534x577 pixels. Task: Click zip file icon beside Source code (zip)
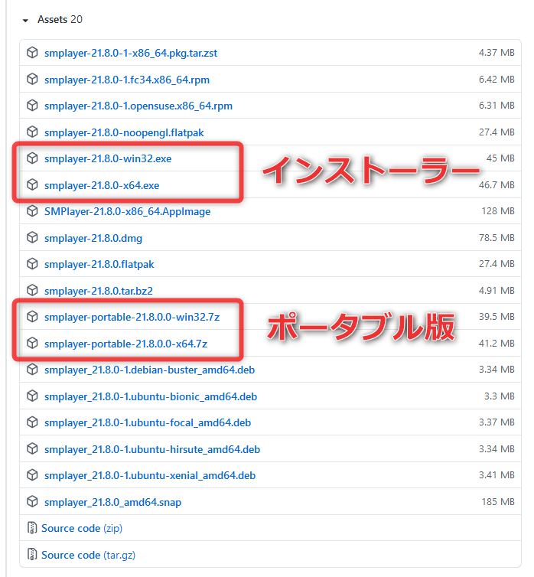tap(32, 528)
